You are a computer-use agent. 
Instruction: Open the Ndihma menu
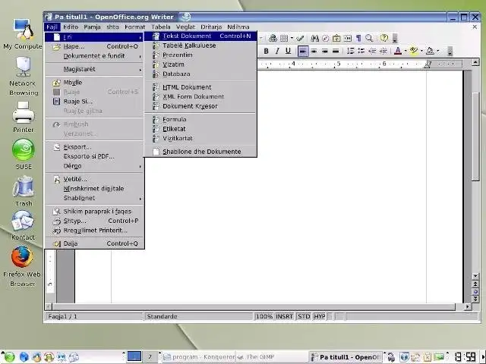(238, 27)
